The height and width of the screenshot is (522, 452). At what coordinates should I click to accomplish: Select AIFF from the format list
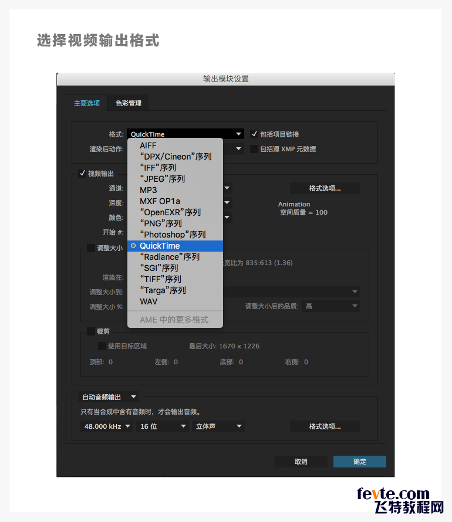tap(148, 145)
